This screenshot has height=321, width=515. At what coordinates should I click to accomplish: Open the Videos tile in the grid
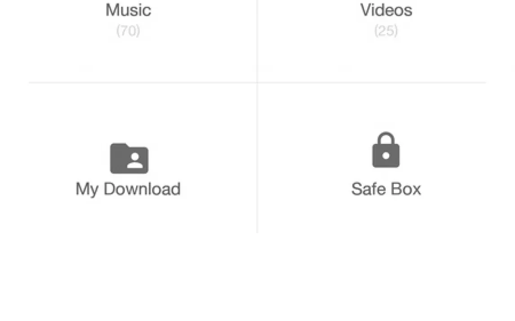coord(372,41)
